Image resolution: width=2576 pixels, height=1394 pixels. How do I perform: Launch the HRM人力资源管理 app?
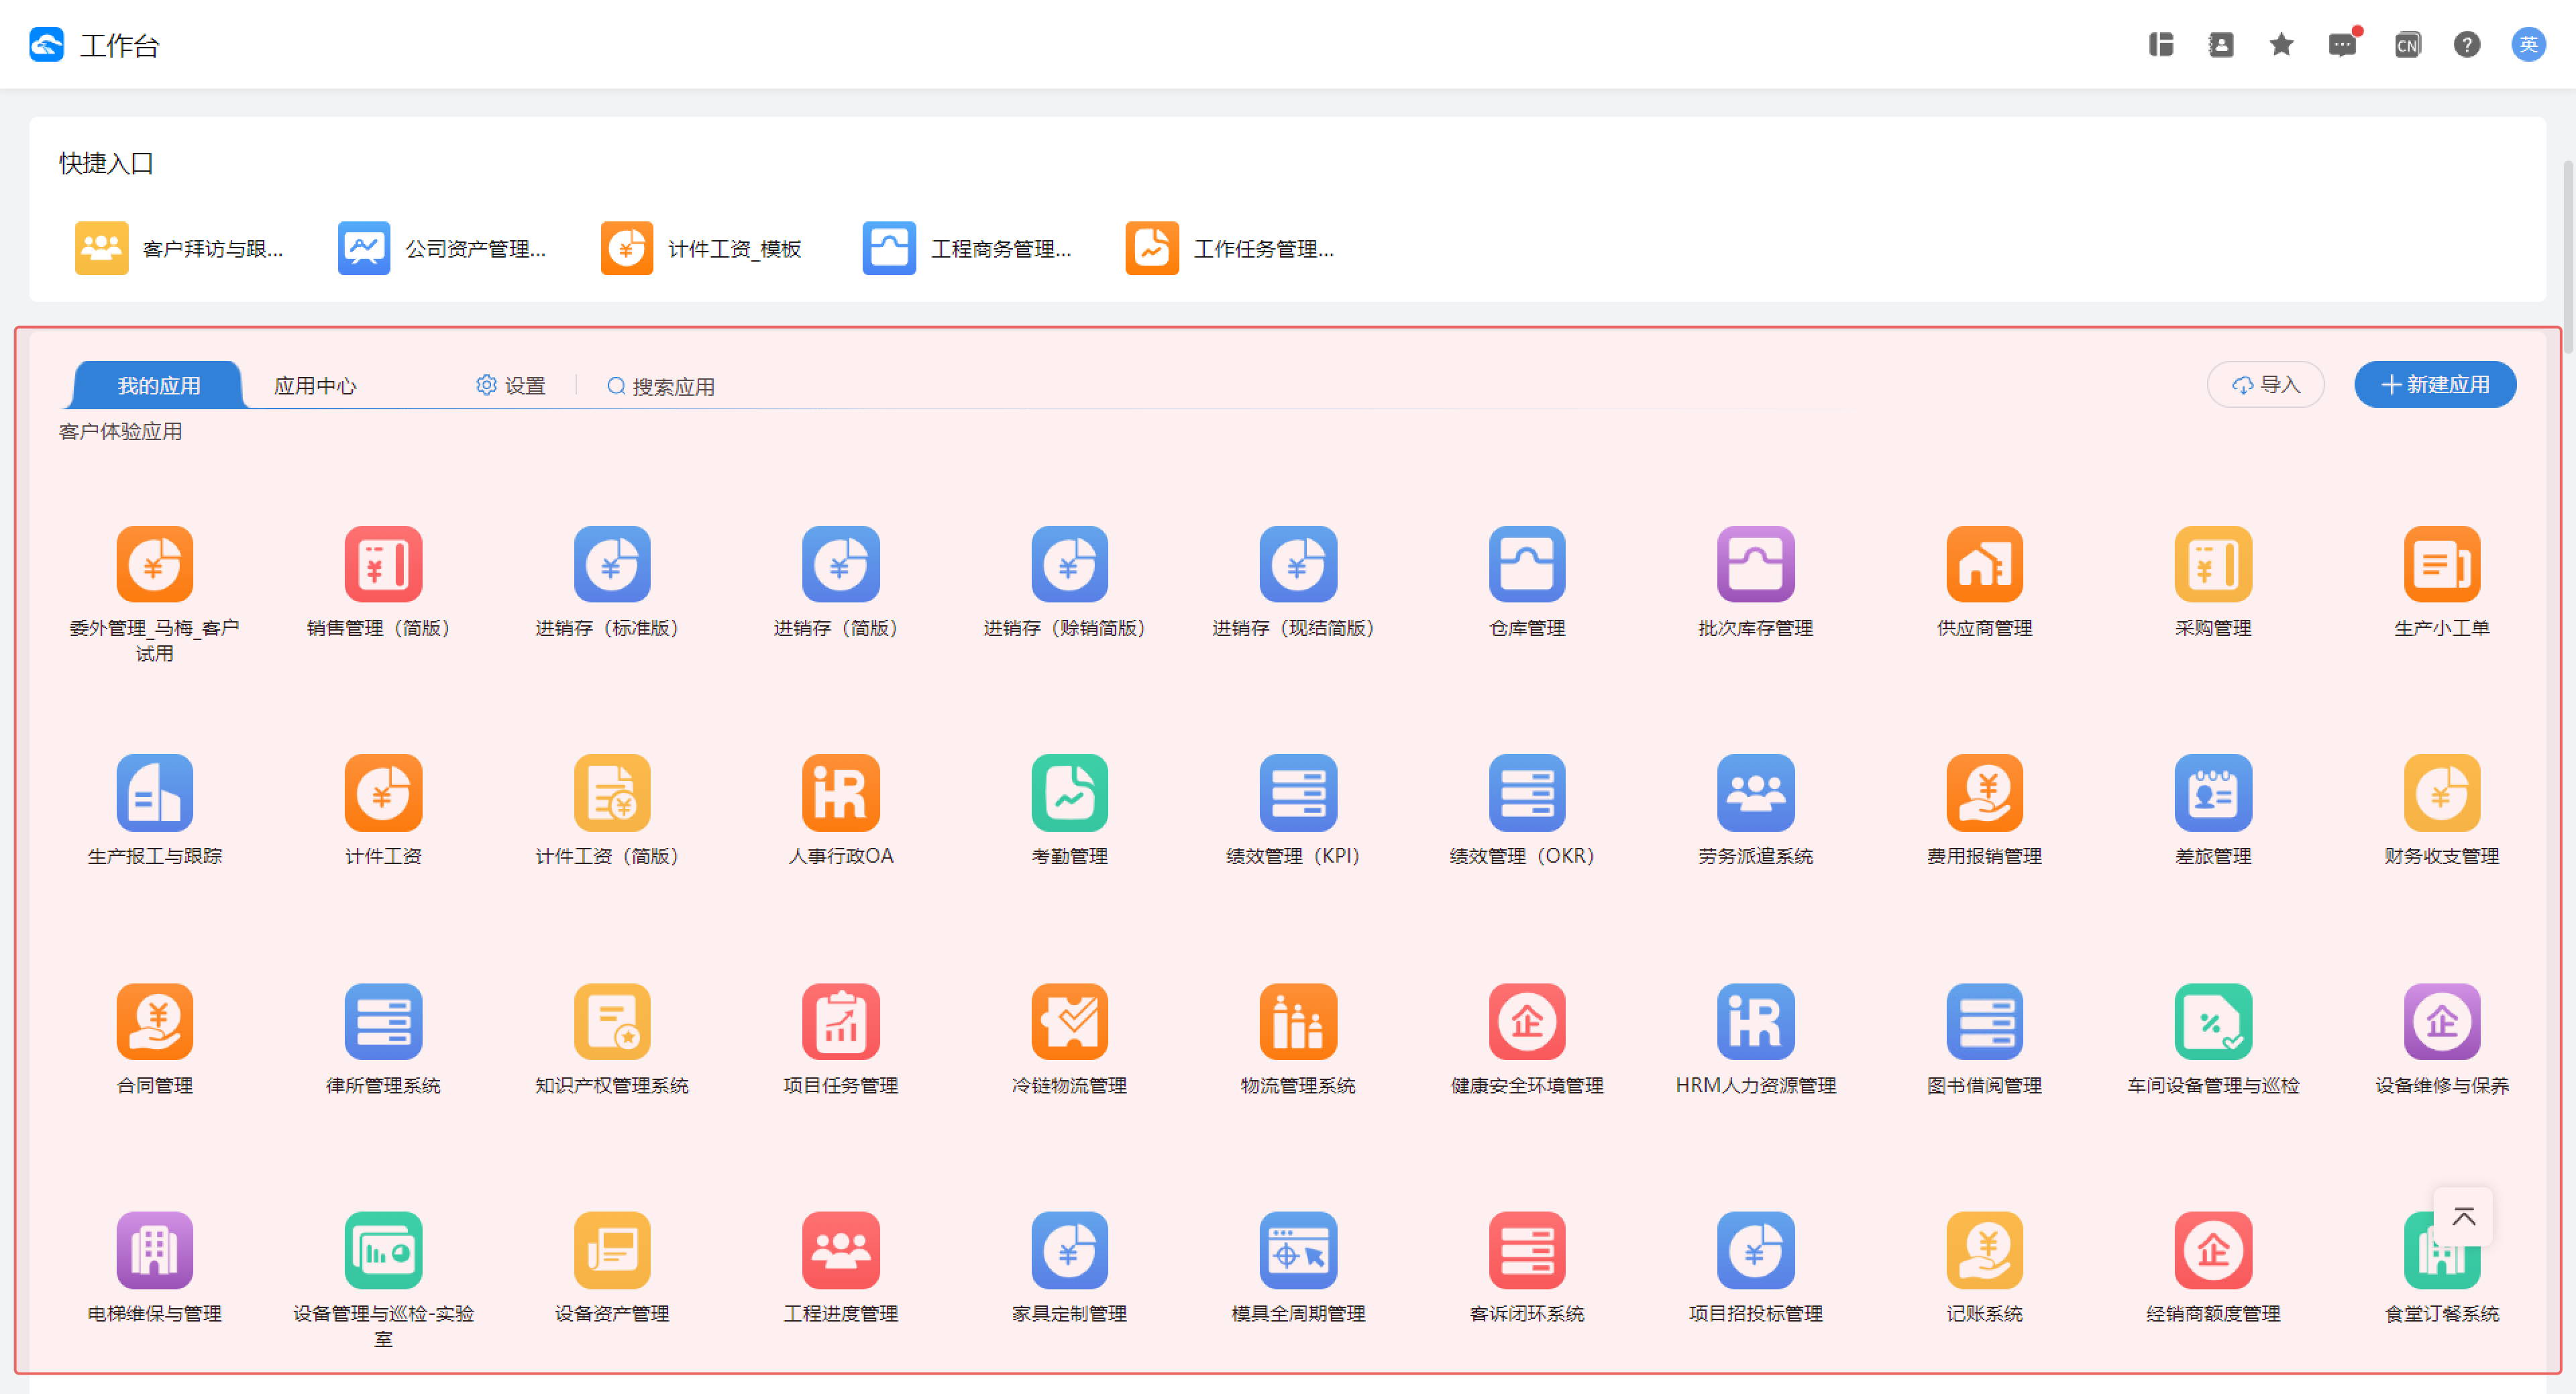coord(1755,1022)
